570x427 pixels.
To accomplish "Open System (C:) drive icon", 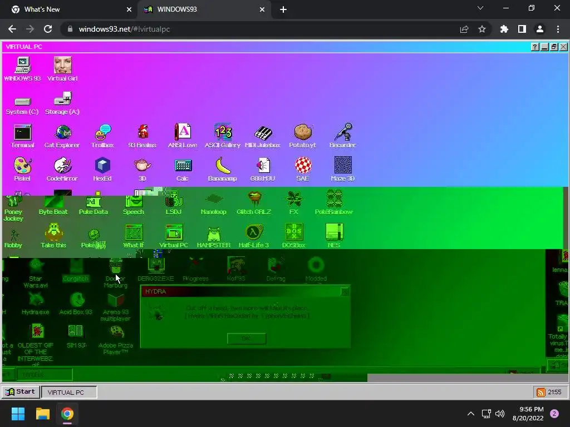I will tap(22, 105).
